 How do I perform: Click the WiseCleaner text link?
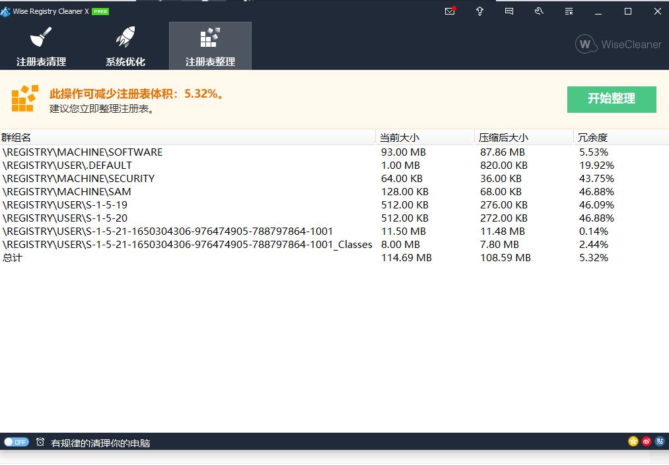coord(629,44)
